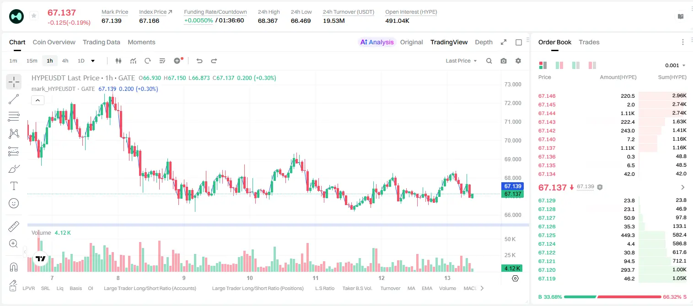Take a chart snapshot with camera icon
693x306 pixels.
(504, 61)
